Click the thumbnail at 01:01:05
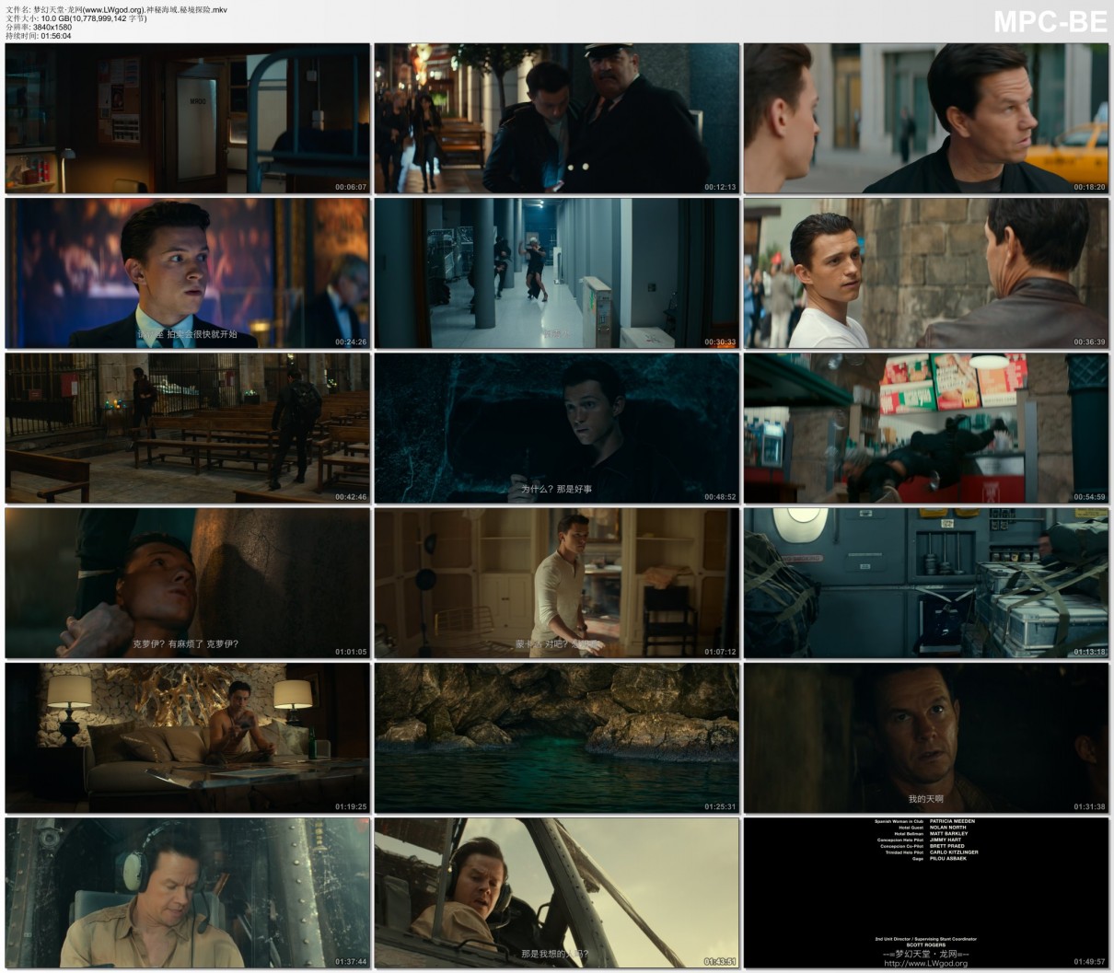Image resolution: width=1114 pixels, height=973 pixels. 187,583
